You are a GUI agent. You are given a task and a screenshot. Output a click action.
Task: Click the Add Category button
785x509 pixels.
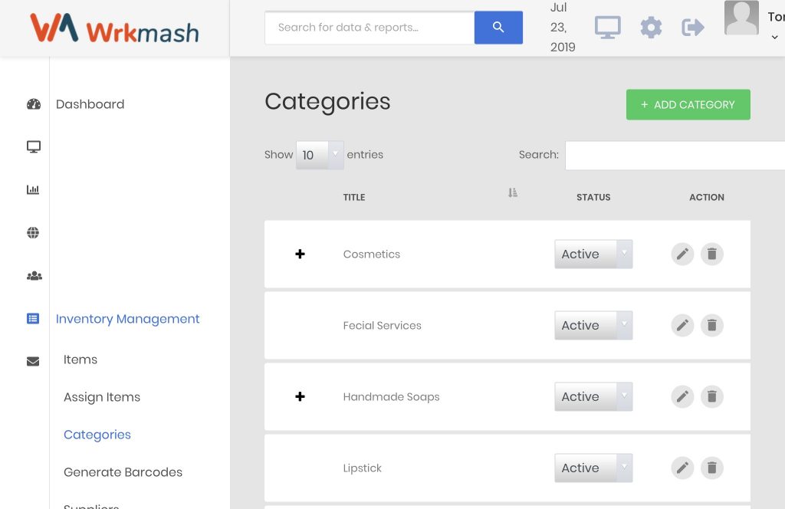(688, 104)
